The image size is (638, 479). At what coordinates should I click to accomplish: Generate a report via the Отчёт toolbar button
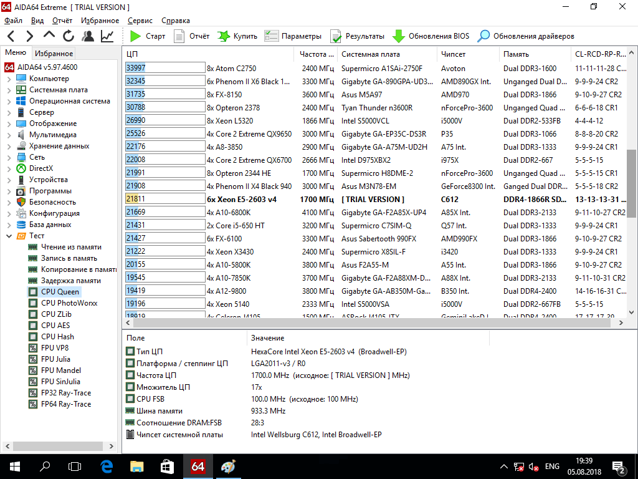point(192,36)
